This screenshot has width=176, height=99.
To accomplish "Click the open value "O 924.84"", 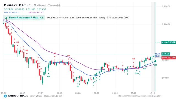I will 9,9.
